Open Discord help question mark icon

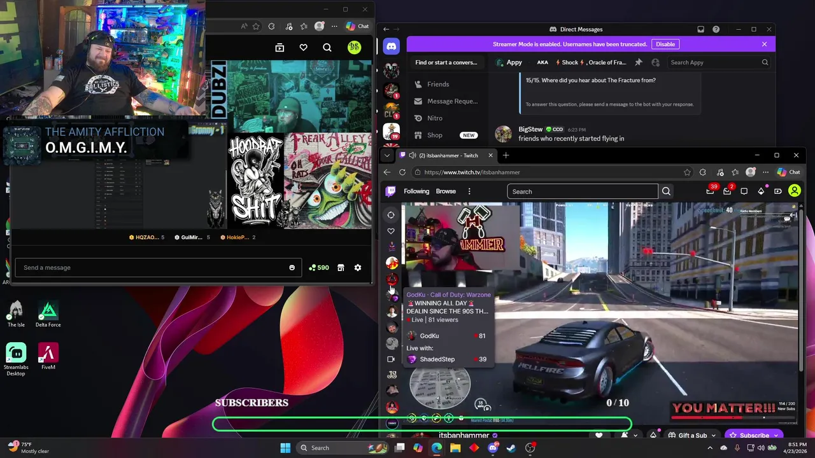[x=716, y=29]
